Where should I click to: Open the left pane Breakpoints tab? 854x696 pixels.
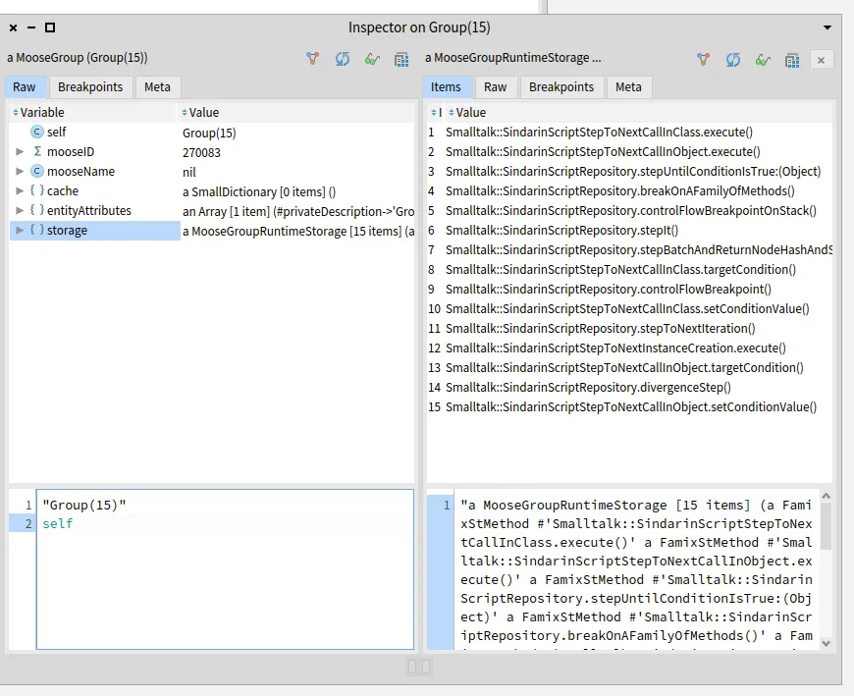click(90, 87)
